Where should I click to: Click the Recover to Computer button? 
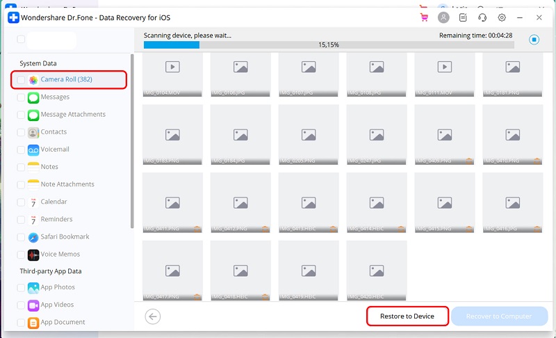[498, 316]
